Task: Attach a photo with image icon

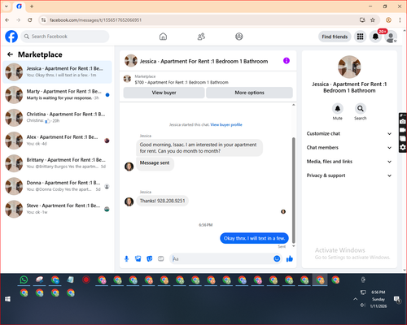Action: [138, 258]
